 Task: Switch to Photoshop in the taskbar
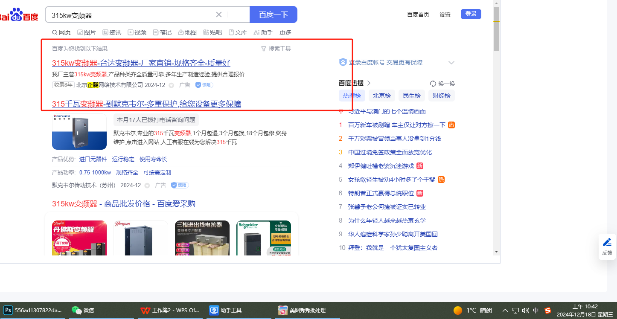click(x=32, y=310)
